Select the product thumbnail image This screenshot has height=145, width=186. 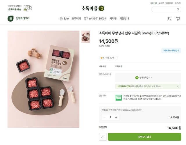tap(85, 37)
